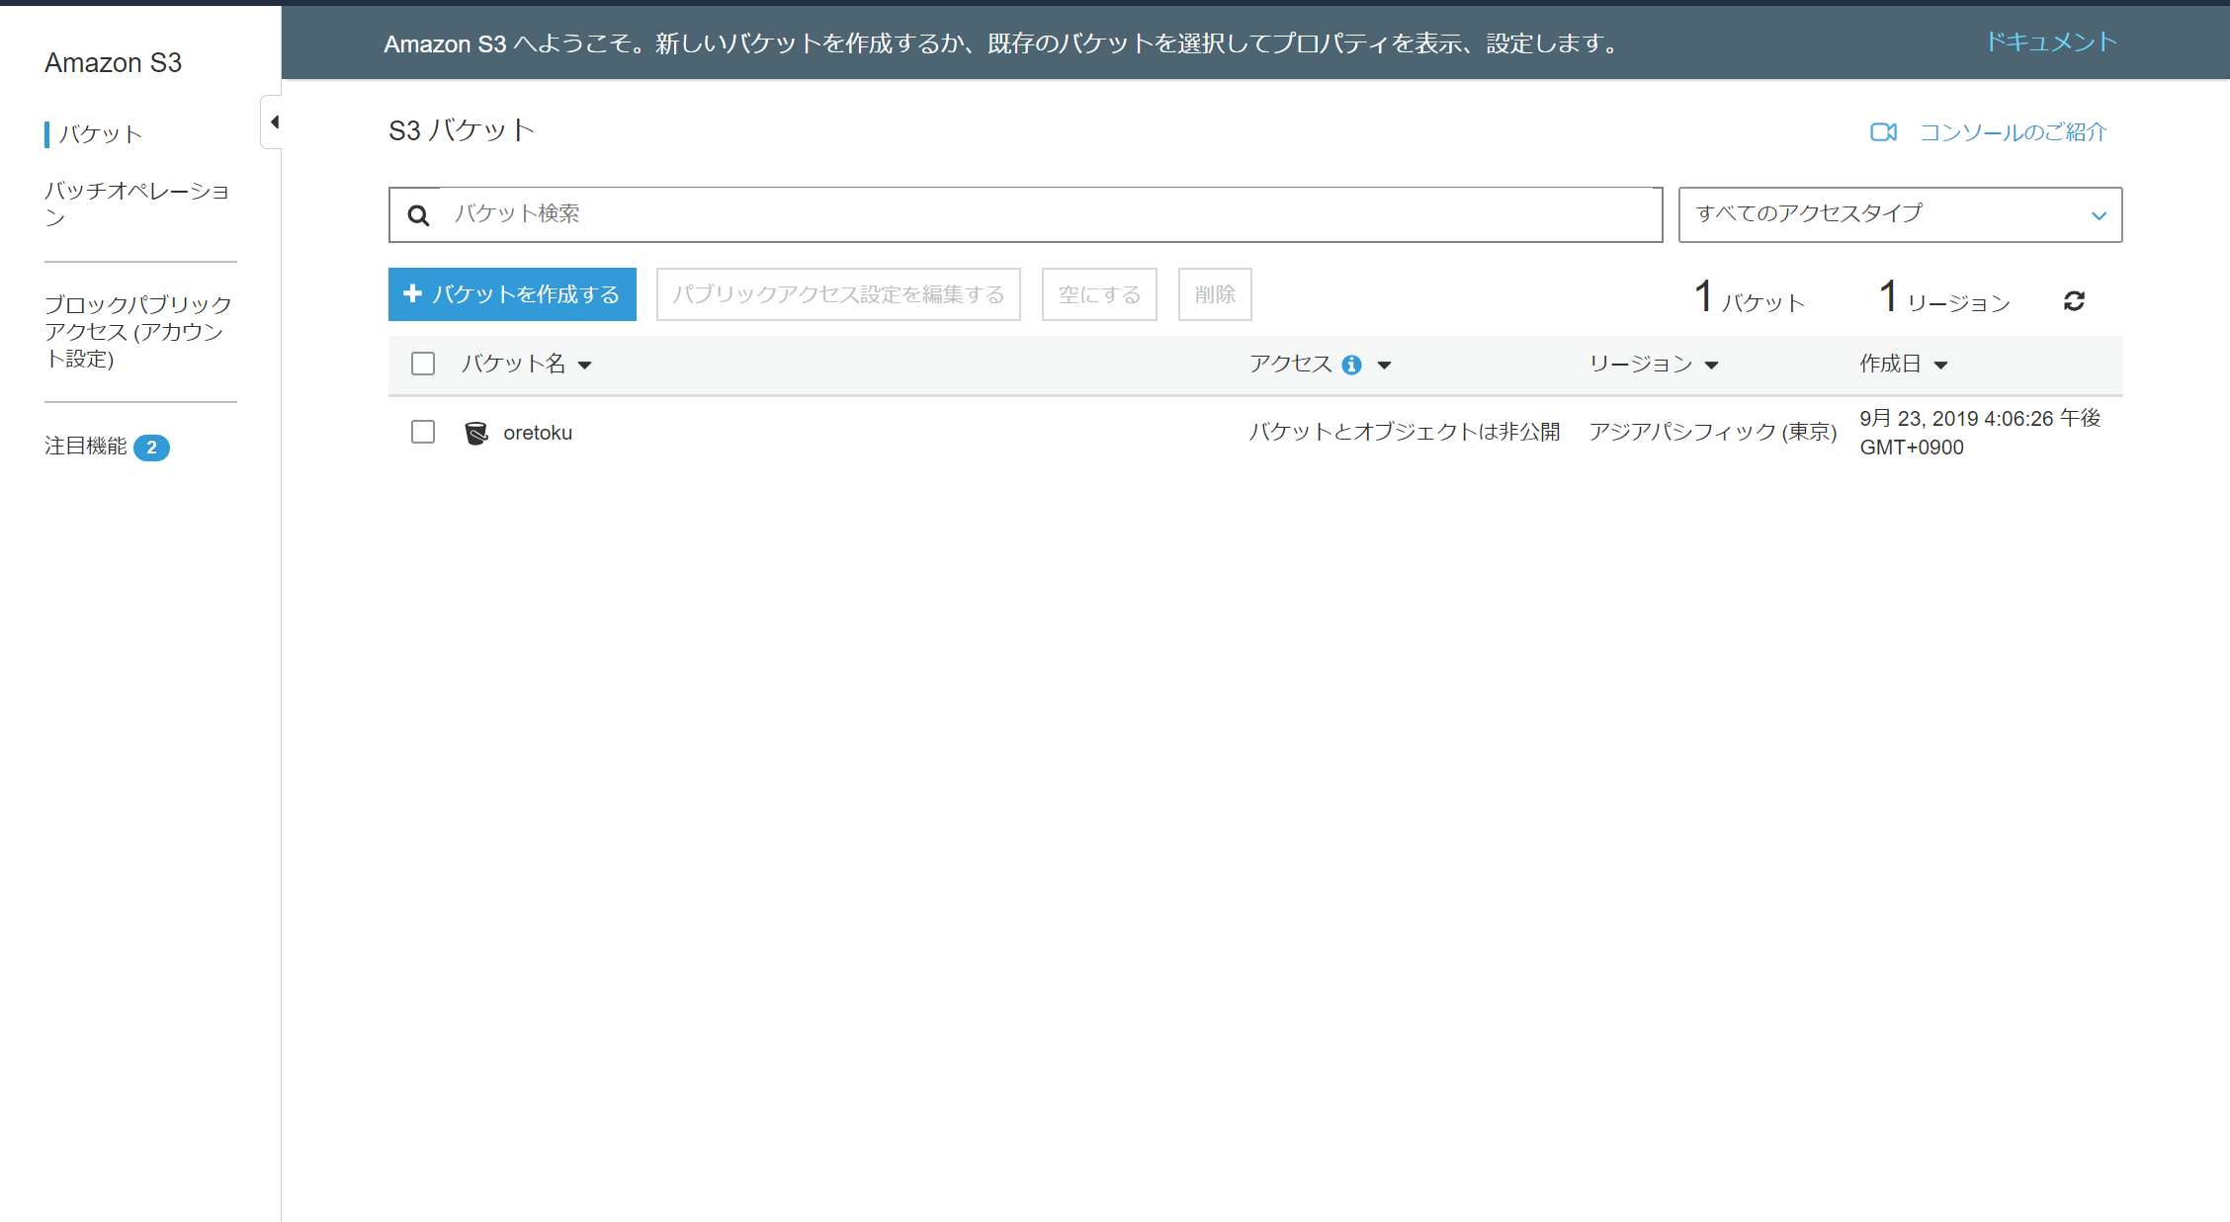Check the select-all buckets checkbox
This screenshot has width=2230, height=1222.
[423, 364]
